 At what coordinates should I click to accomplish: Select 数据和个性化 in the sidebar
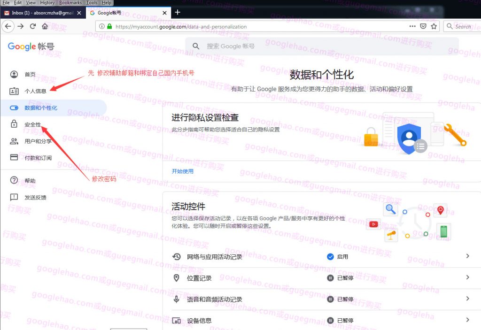coord(54,108)
